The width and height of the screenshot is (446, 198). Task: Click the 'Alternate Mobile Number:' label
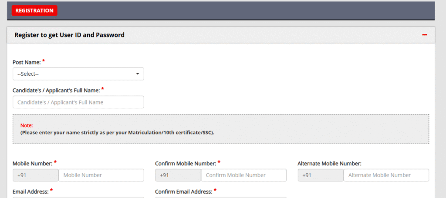329,164
